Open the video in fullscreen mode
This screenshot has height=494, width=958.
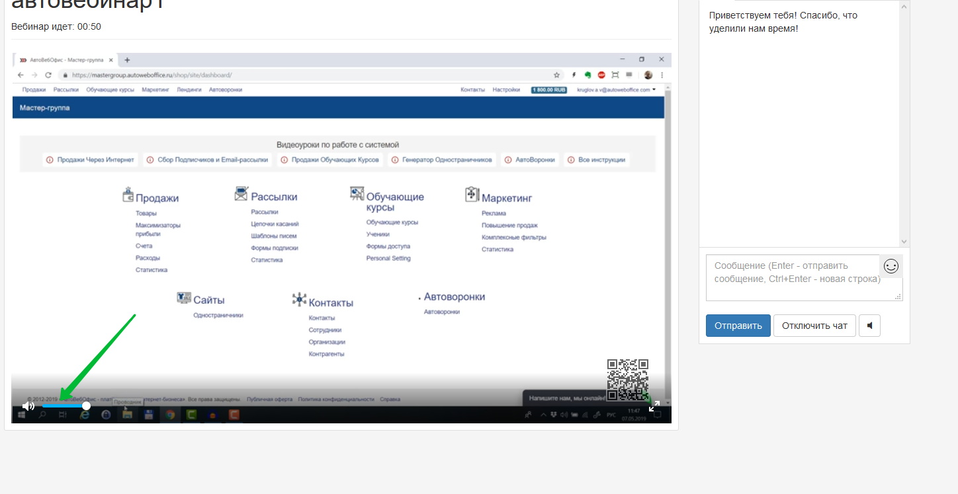coord(654,406)
